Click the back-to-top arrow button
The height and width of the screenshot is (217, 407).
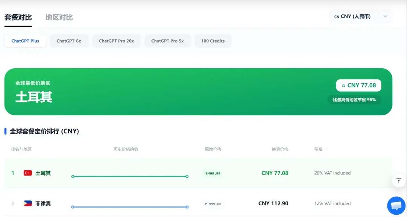[399, 181]
